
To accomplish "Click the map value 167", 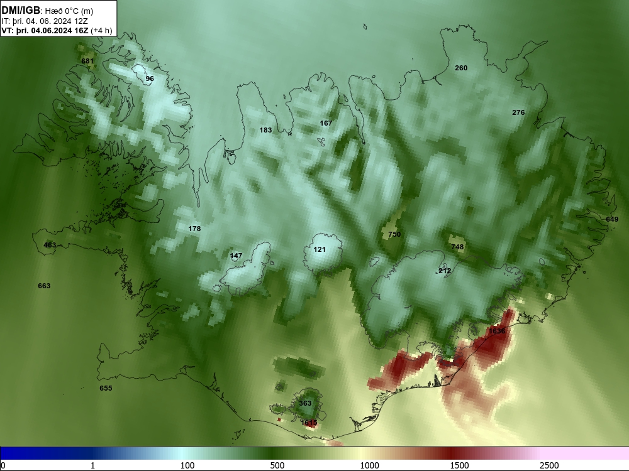I will pos(326,123).
